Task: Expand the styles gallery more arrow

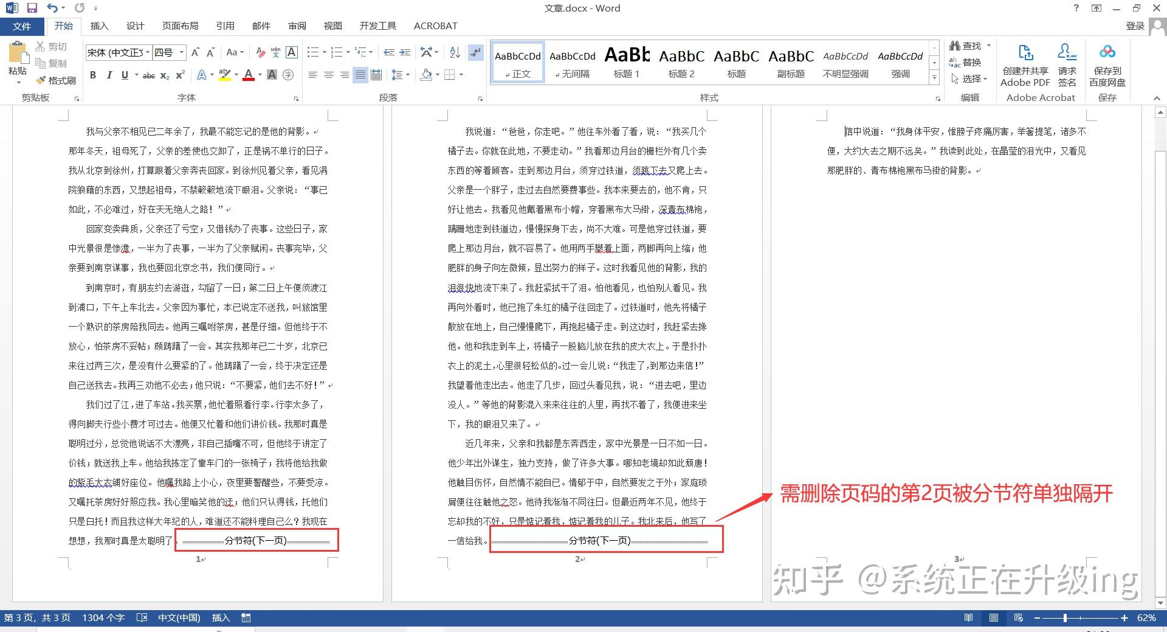Action: (x=934, y=77)
